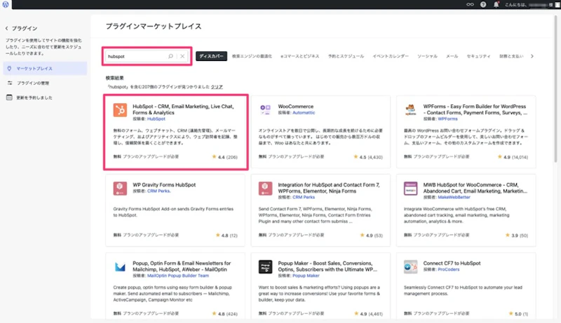The image size is (561, 323).
Task: Open the WooCommerce plugin logo
Action: [x=266, y=110]
